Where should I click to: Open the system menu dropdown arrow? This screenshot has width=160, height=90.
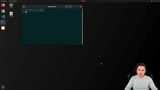[x=158, y=1]
